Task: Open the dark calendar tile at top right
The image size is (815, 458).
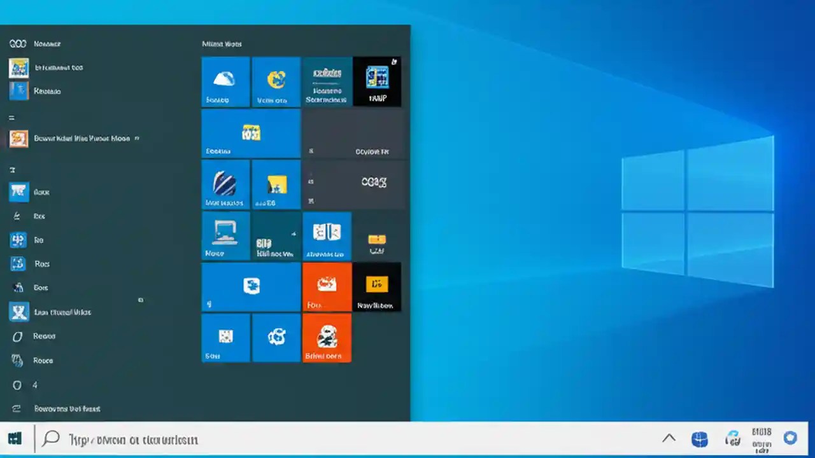Action: [x=378, y=81]
